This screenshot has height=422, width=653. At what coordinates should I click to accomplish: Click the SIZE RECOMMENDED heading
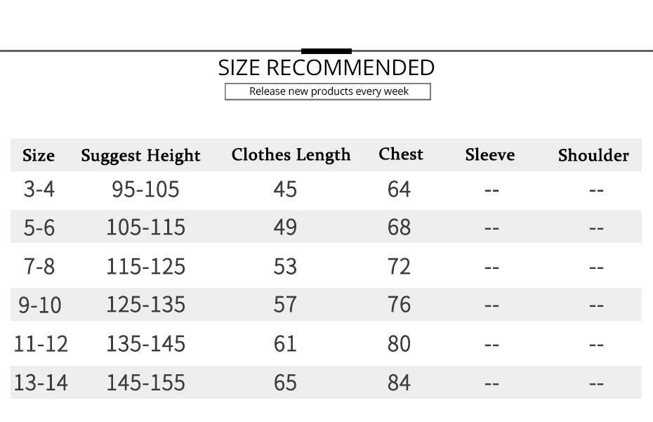(326, 67)
